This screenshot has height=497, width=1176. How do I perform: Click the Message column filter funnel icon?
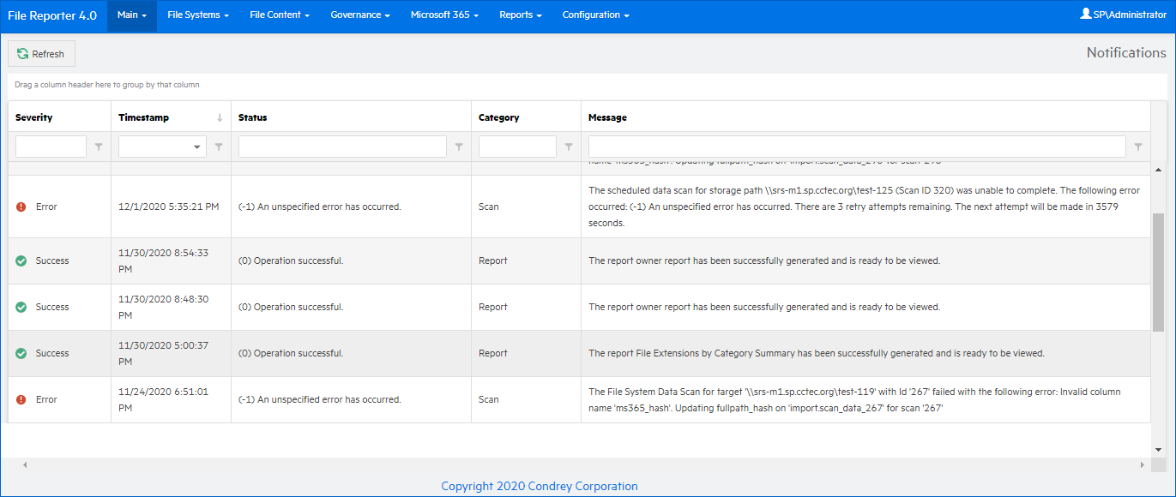coord(1138,147)
